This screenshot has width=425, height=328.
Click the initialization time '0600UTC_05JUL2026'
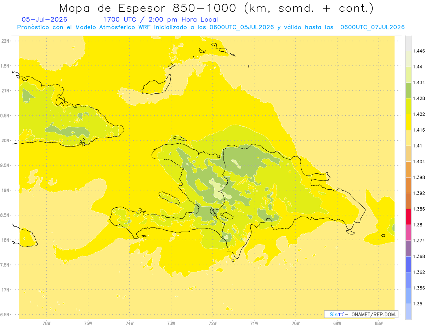[x=242, y=27]
